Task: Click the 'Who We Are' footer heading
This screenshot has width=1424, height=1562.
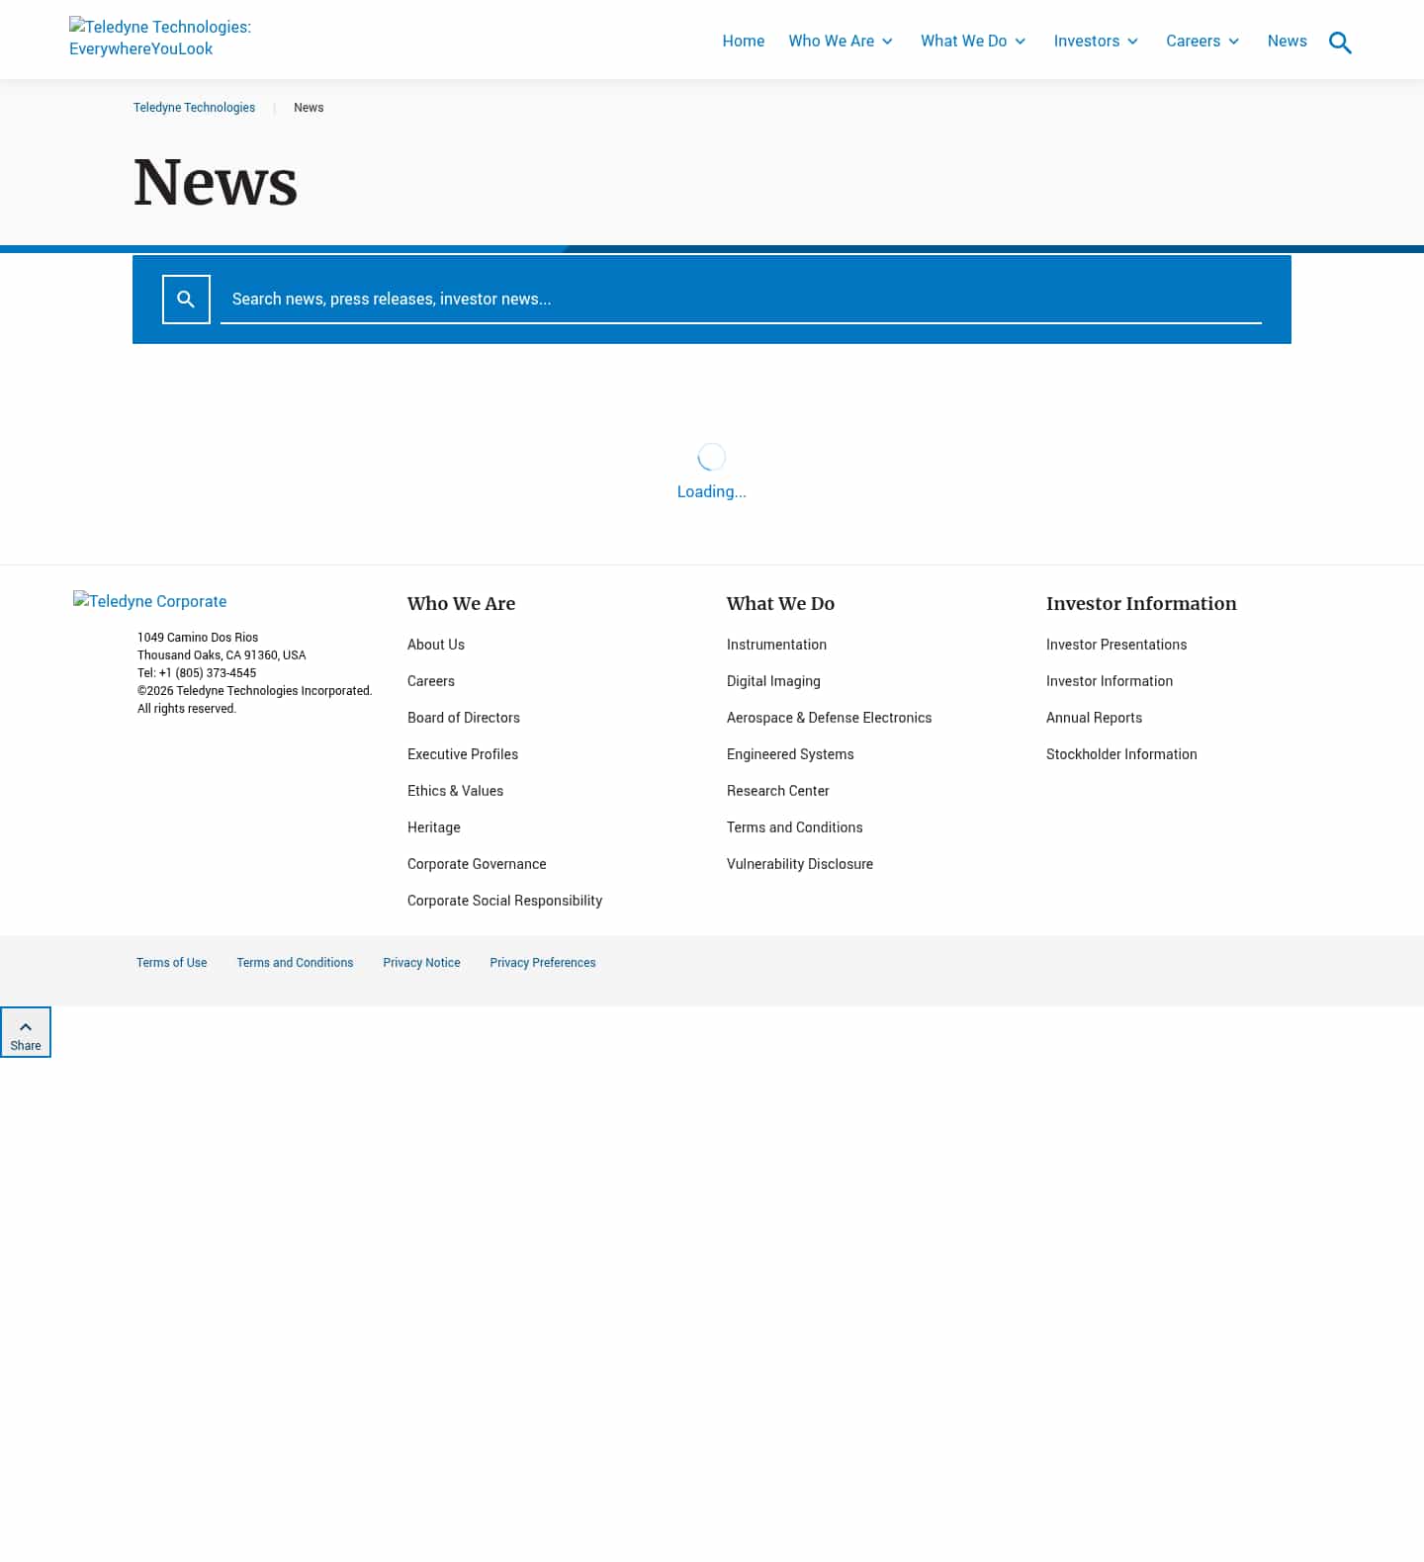Action: click(x=461, y=603)
